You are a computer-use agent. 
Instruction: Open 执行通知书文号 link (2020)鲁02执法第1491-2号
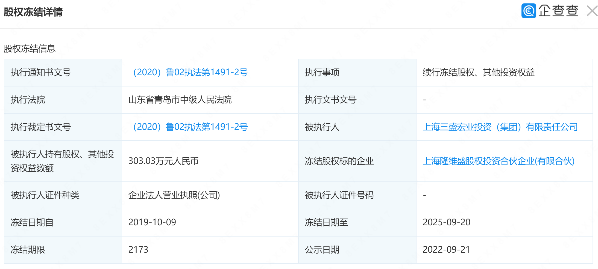[x=189, y=72]
